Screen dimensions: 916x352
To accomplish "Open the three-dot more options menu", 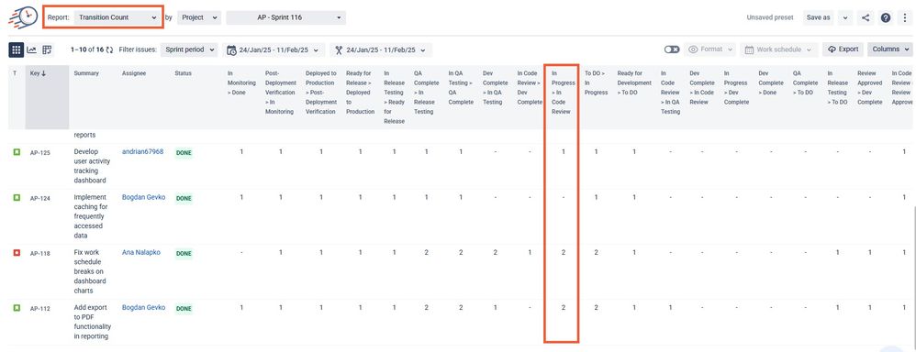I will 905,17.
